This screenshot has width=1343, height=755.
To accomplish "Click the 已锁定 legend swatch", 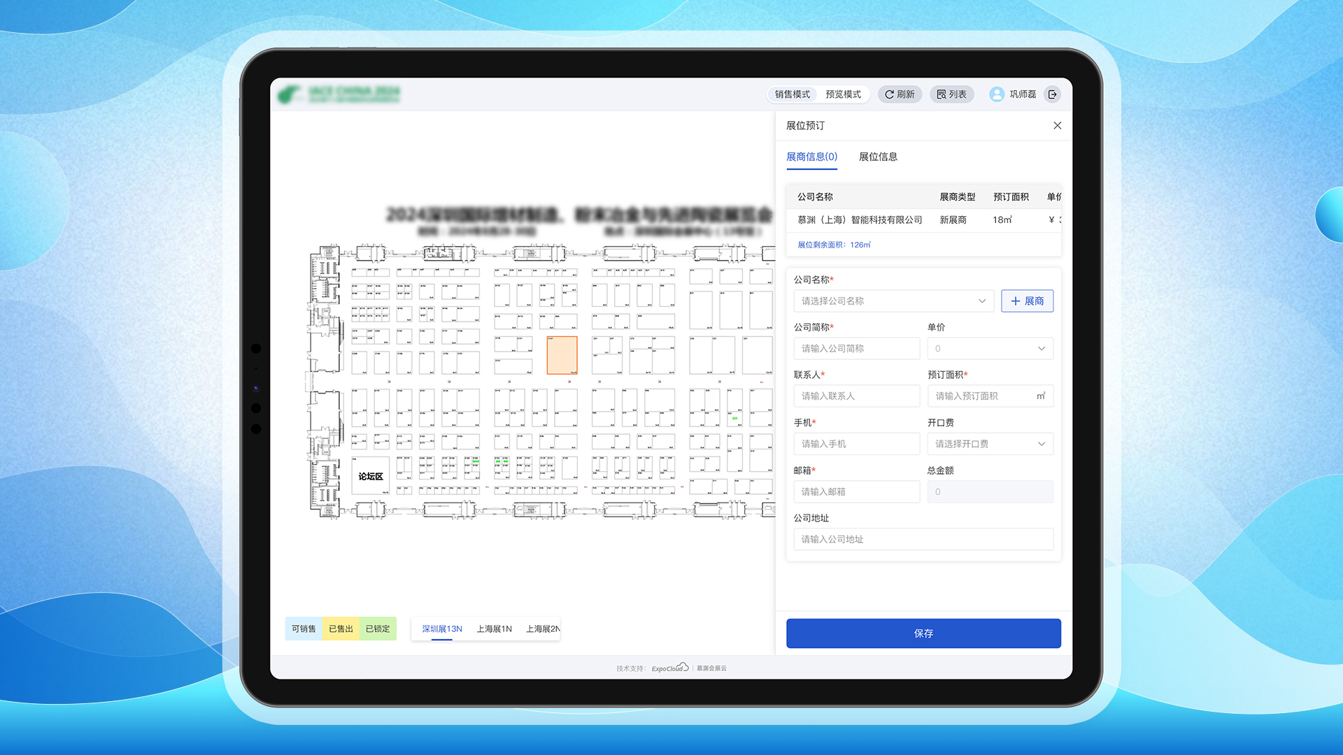I will coord(378,629).
